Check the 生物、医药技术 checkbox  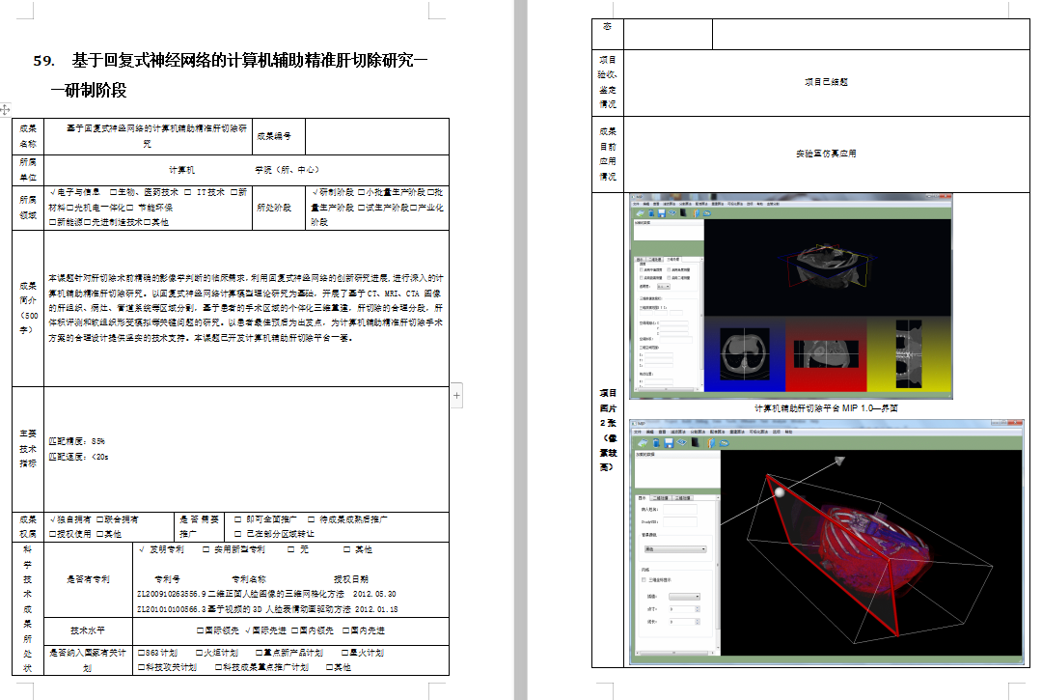pos(114,192)
